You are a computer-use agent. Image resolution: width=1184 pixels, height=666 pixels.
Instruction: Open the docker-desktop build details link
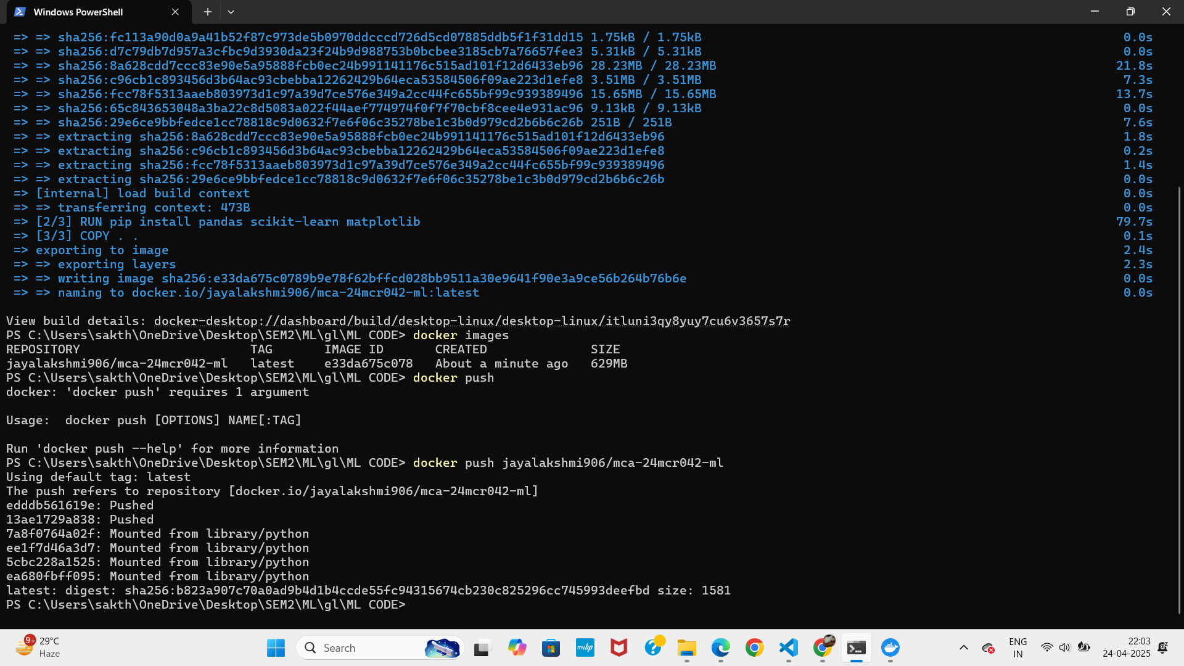click(472, 321)
